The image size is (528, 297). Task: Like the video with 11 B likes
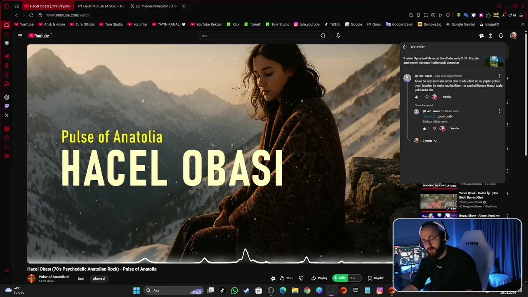coord(286,278)
